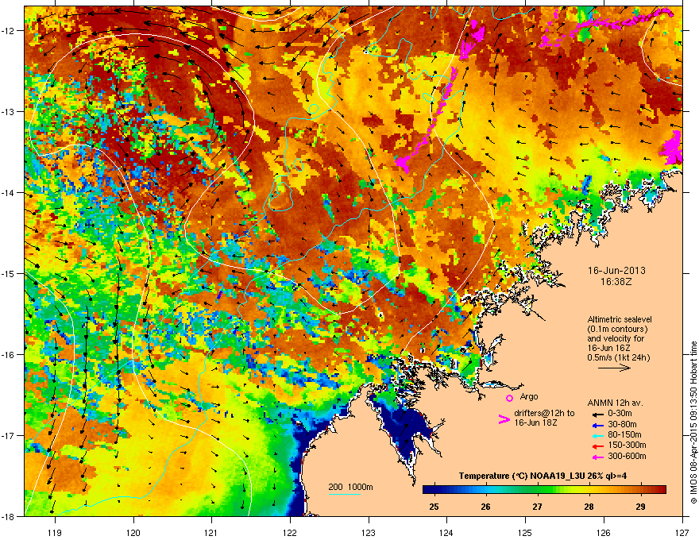This screenshot has width=699, height=540.
Task: Click longitude axis label 126
Action: (604, 532)
